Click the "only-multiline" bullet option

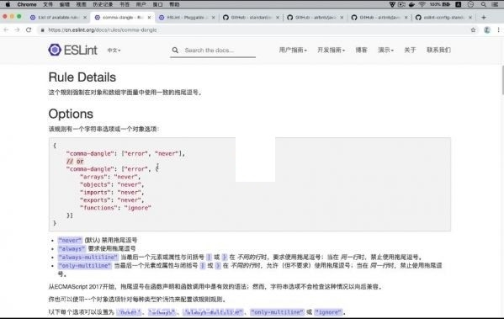[84, 265]
